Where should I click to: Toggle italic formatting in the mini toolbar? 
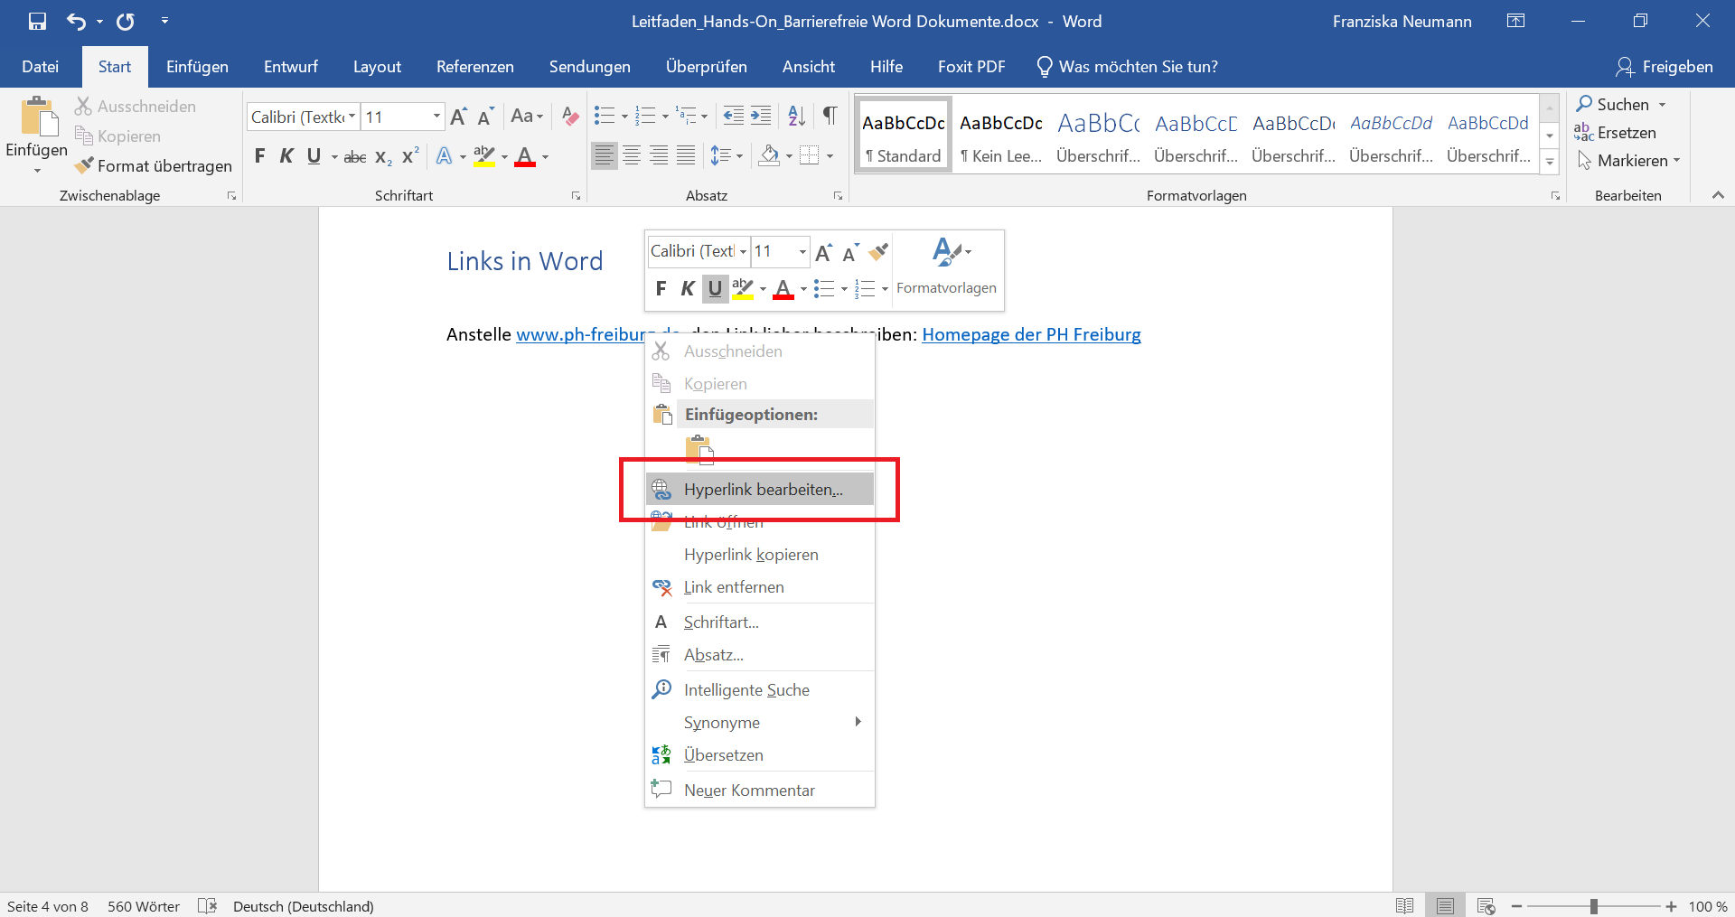(x=688, y=288)
